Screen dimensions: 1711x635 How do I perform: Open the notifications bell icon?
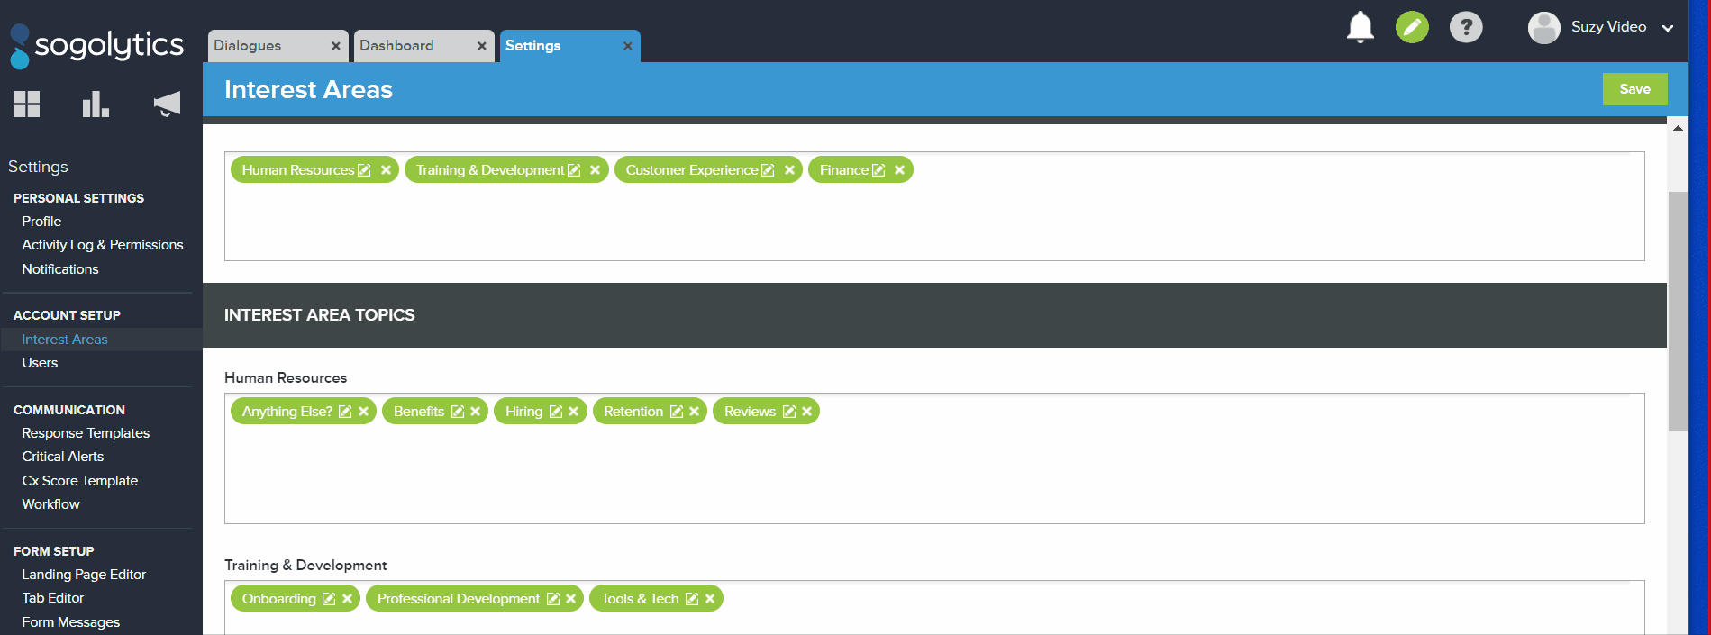(x=1360, y=27)
